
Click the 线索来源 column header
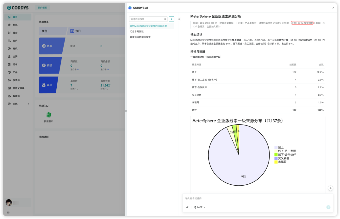coord(197,65)
